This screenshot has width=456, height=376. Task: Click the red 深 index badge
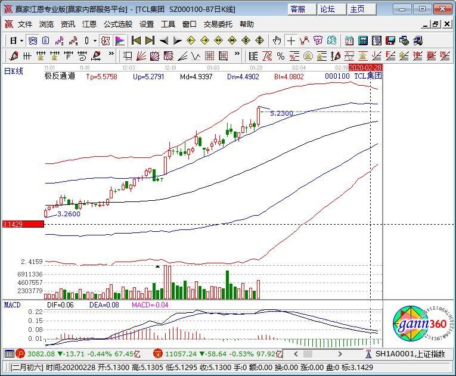[157, 354]
